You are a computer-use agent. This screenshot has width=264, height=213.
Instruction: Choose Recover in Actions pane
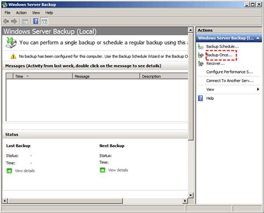click(216, 64)
